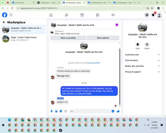Open the TikTok taskbar icon
Image resolution: width=166 pixels, height=133 pixels.
tap(60, 130)
